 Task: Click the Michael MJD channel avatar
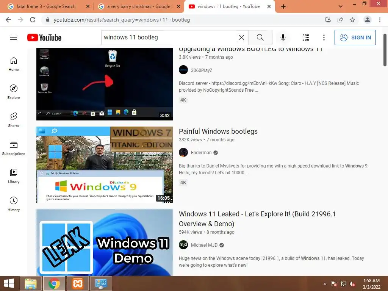click(183, 245)
